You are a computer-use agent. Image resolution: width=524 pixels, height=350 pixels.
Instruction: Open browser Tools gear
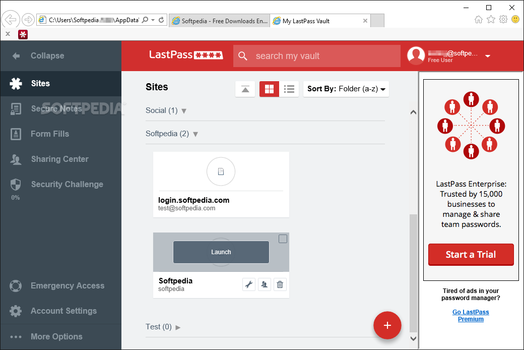point(503,19)
